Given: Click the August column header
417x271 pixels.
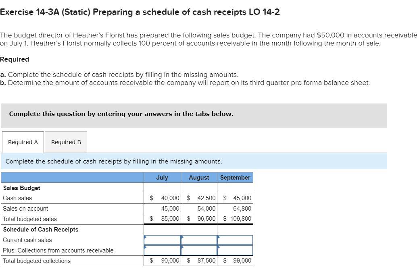Looking at the screenshot, I should 199,177.
